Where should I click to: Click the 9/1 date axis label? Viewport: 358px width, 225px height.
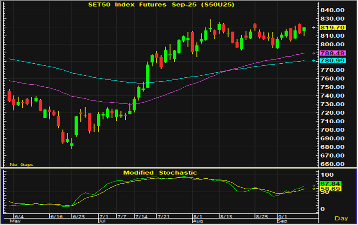[283, 216]
